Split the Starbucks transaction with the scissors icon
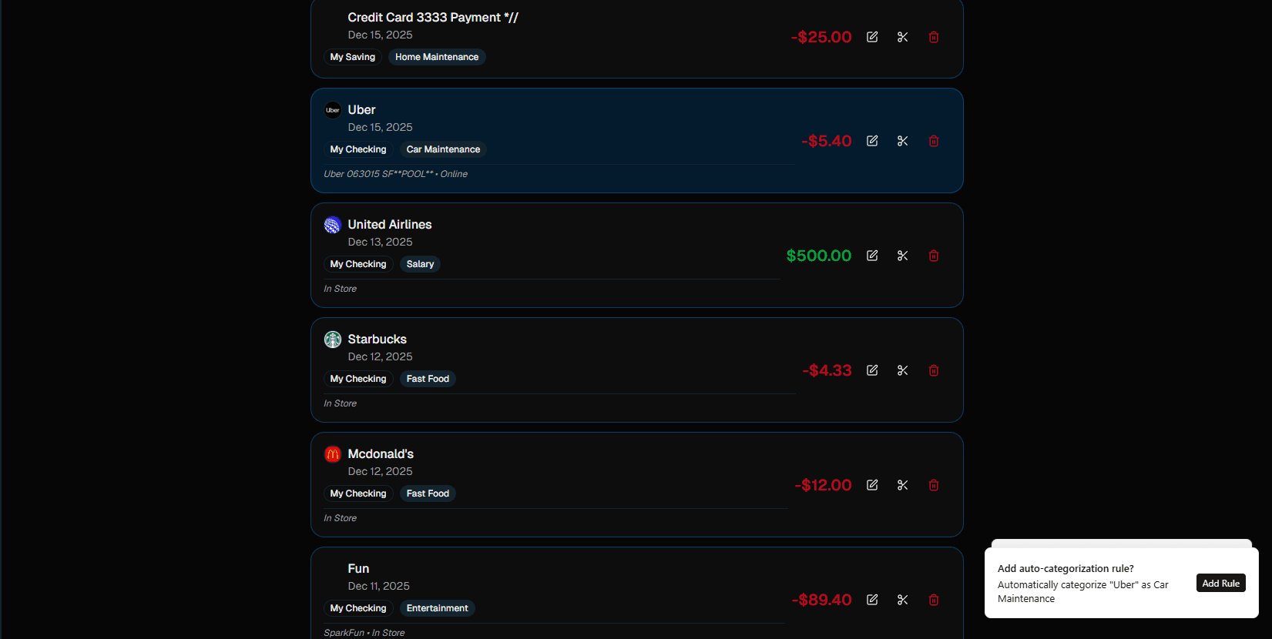 tap(902, 370)
